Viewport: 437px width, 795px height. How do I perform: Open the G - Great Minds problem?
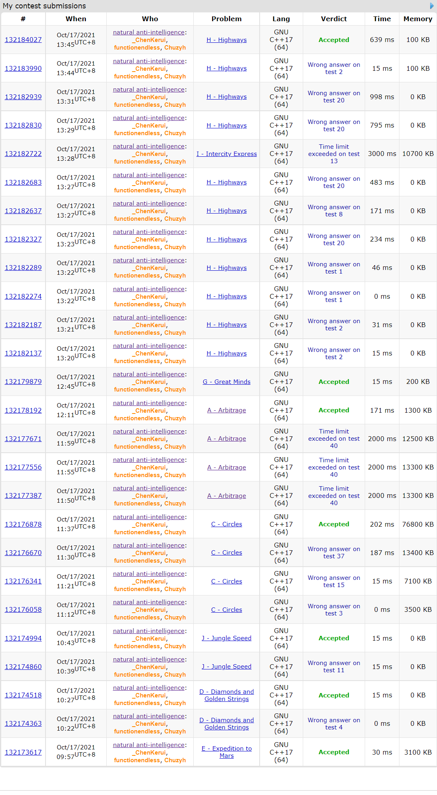click(x=226, y=382)
